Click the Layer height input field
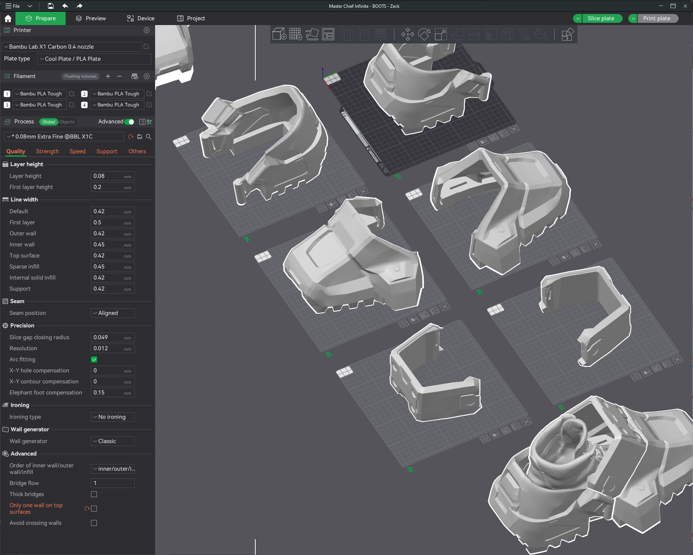693x555 pixels. (113, 176)
